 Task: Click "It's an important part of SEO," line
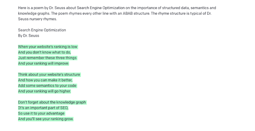[x=43, y=108]
